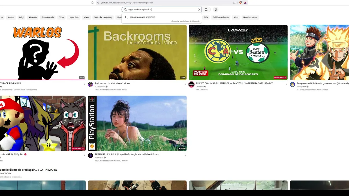
Task: Bookmark the page from the address bar
Action: click(92, 3)
